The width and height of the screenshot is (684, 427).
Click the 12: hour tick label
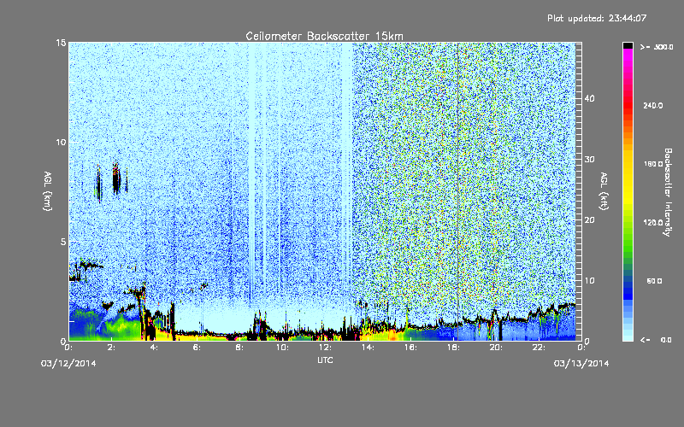[325, 348]
